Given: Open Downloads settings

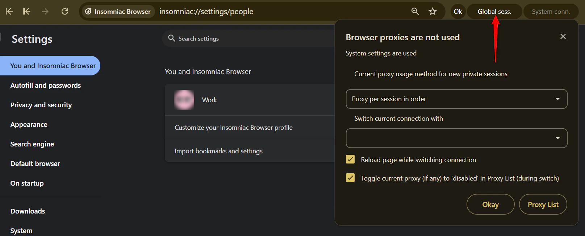Looking at the screenshot, I should (x=28, y=211).
